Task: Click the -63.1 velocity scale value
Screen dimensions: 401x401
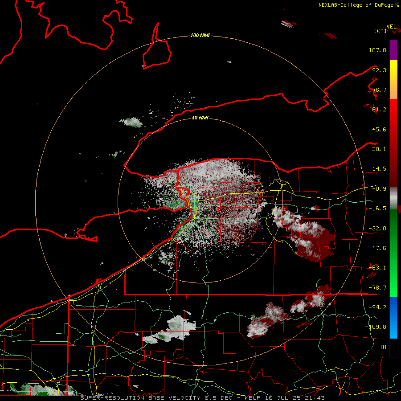Action: click(x=377, y=268)
